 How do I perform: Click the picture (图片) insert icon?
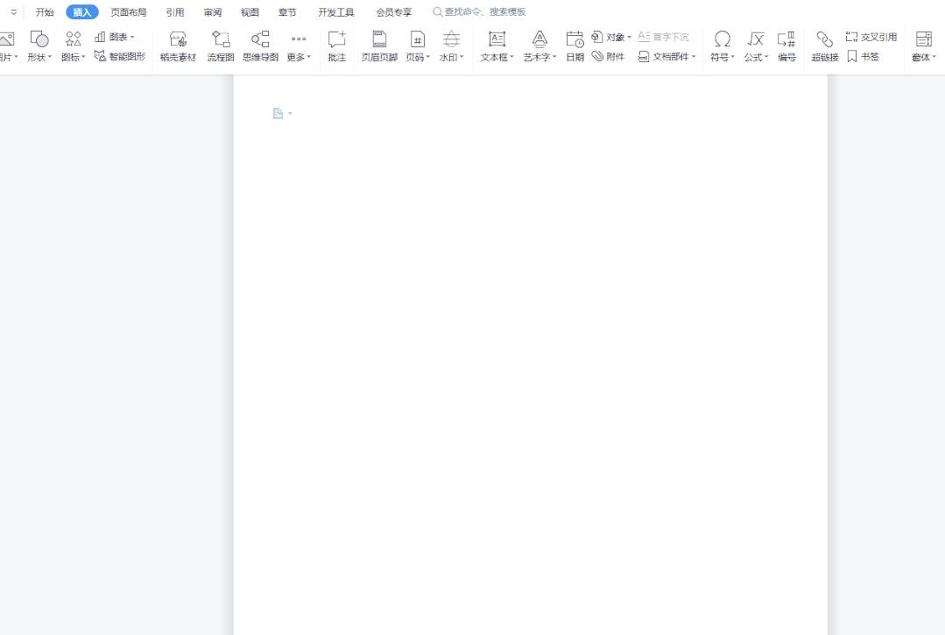pos(7,39)
